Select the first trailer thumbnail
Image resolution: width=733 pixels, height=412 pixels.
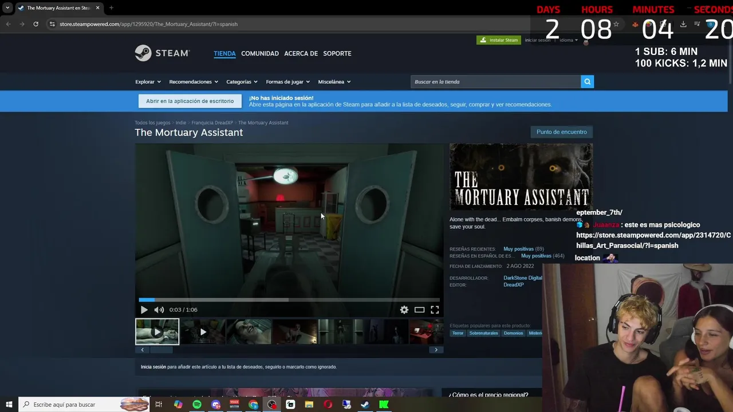point(157,332)
